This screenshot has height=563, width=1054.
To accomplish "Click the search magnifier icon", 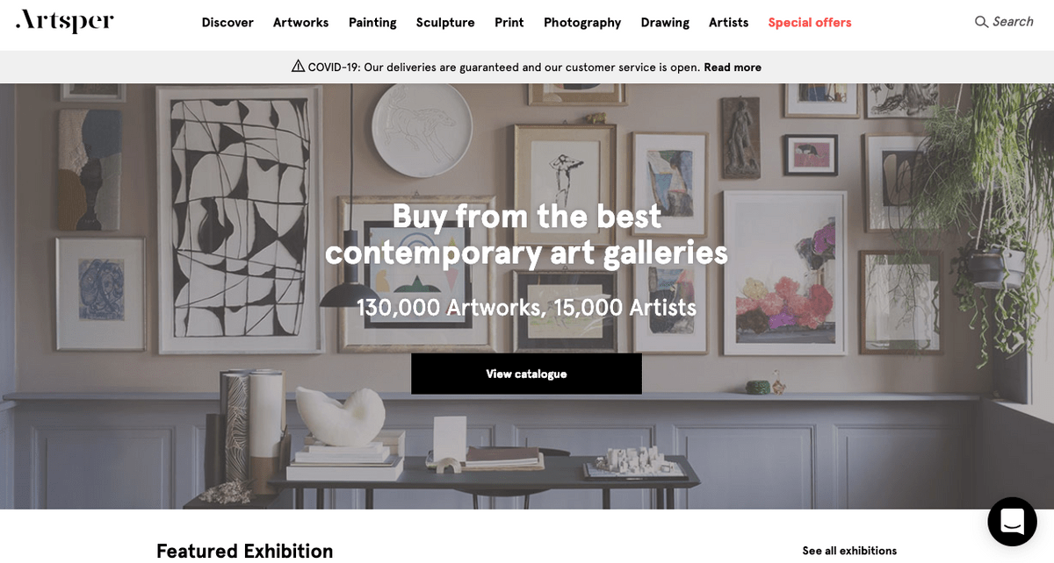I will [981, 22].
